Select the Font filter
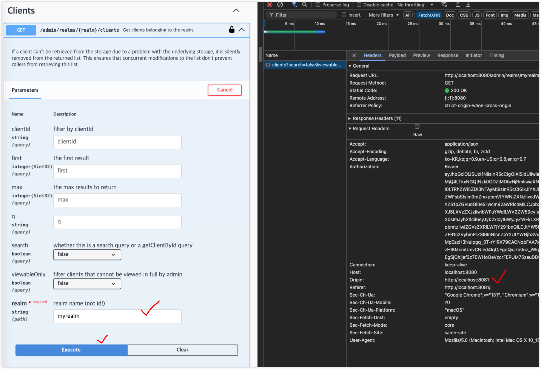Viewport: 541px width, 369px height. point(490,15)
